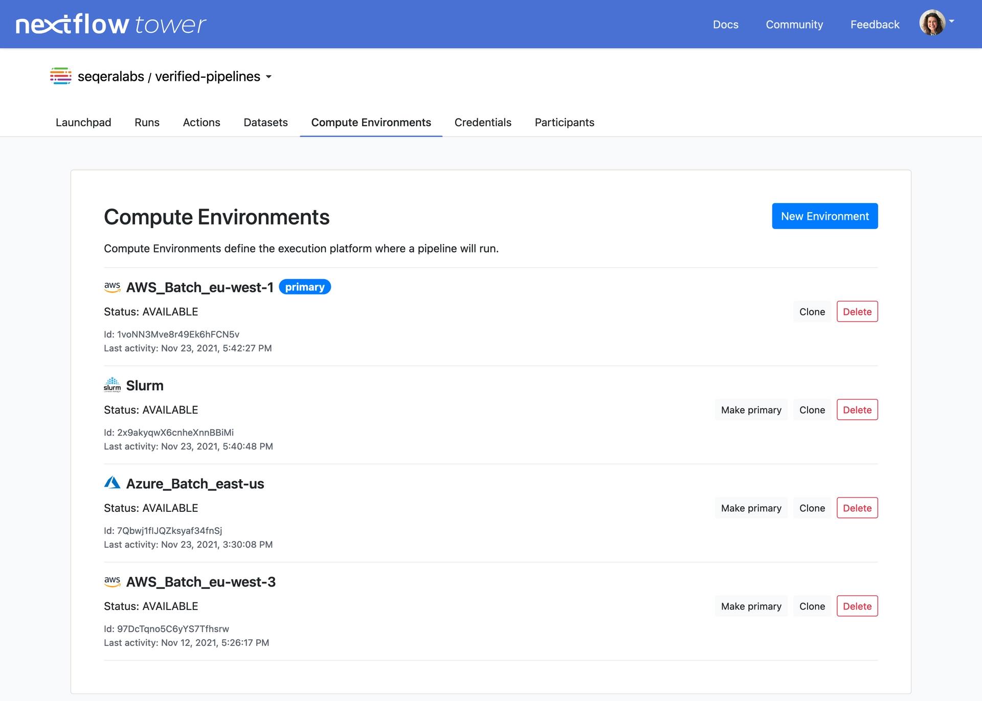Click AWS_Batch_eu-west-3 Status: AVAILABLE text
The height and width of the screenshot is (701, 982).
pos(151,606)
